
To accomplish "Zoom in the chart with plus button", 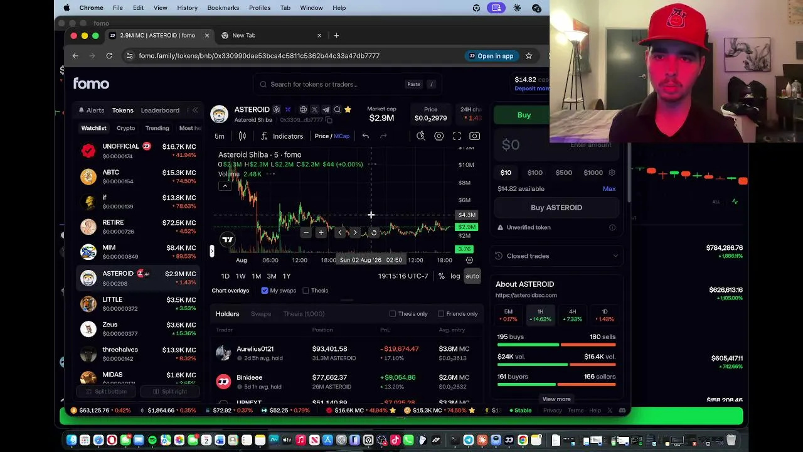I will pyautogui.click(x=321, y=233).
